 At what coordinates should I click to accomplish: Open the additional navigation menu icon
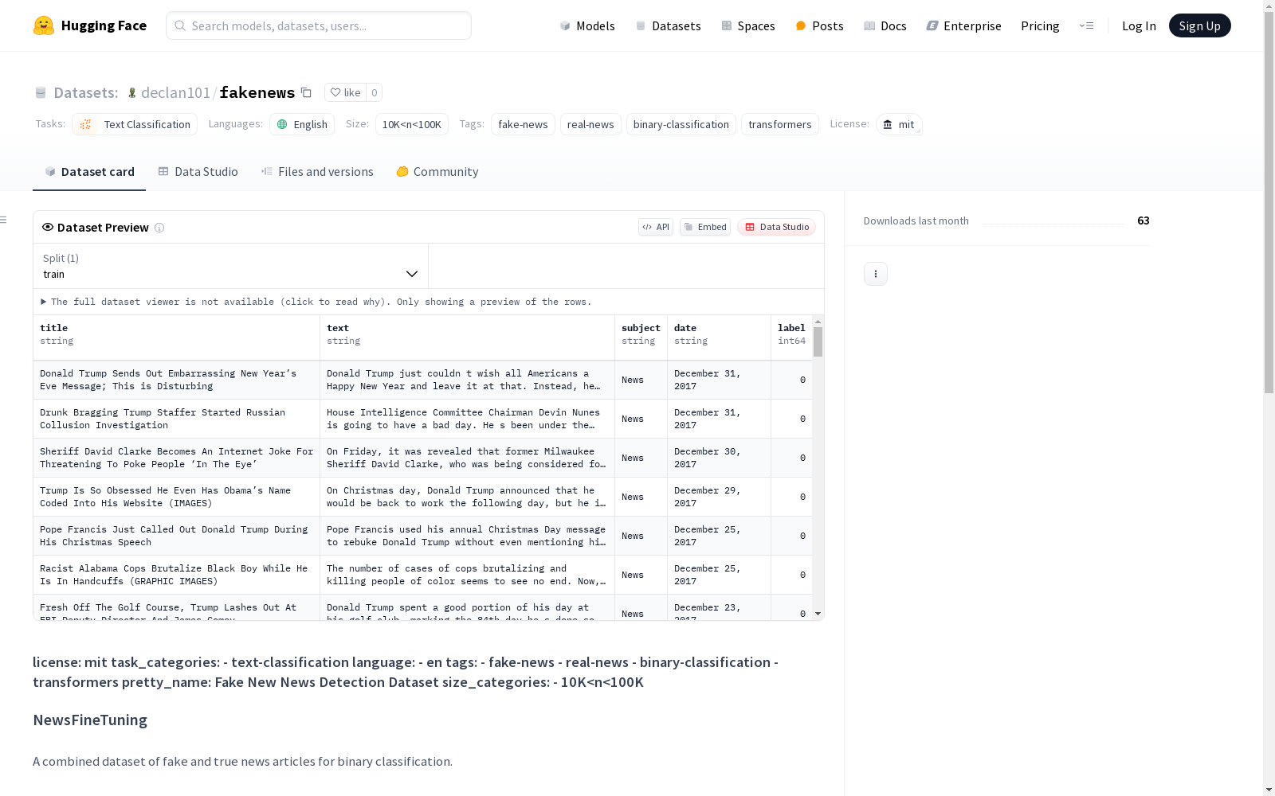point(1086,25)
